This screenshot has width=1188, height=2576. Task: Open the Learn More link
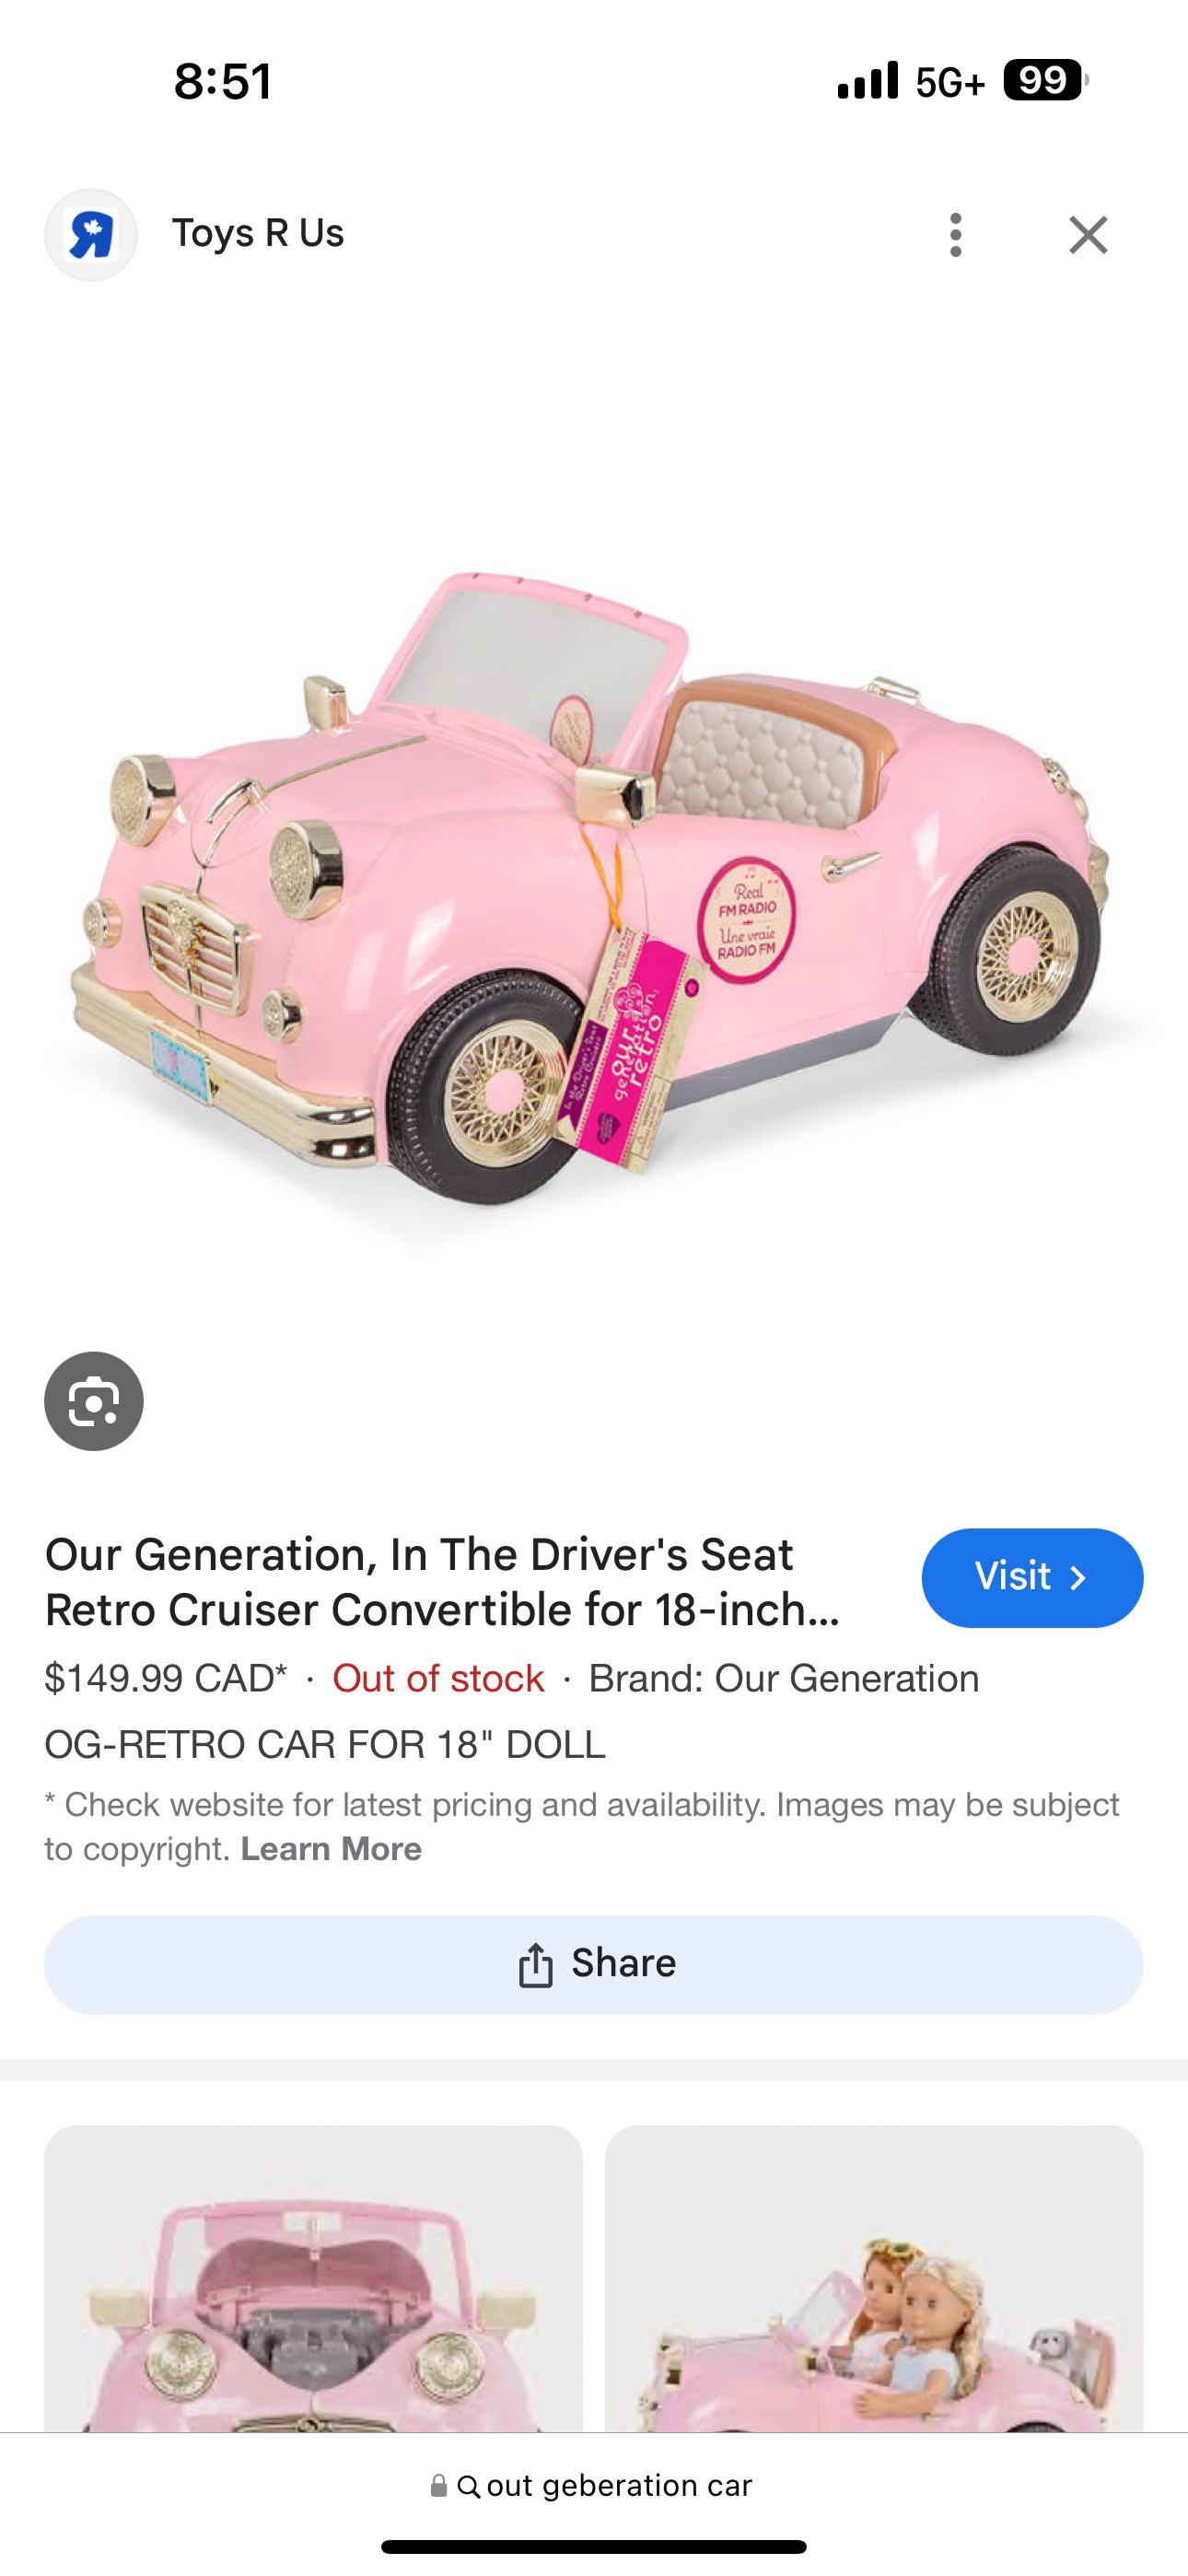(x=331, y=1849)
